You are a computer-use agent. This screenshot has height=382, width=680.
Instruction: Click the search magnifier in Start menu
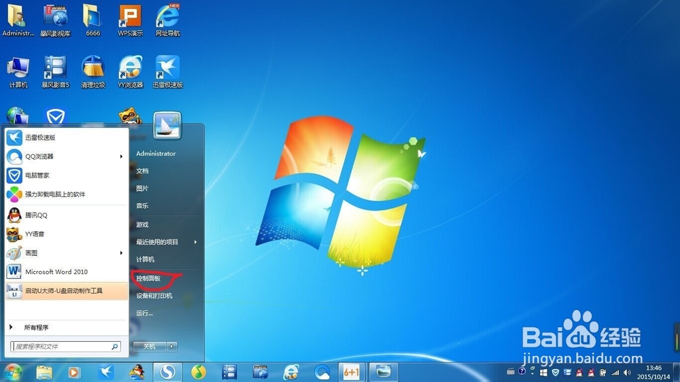[115, 347]
